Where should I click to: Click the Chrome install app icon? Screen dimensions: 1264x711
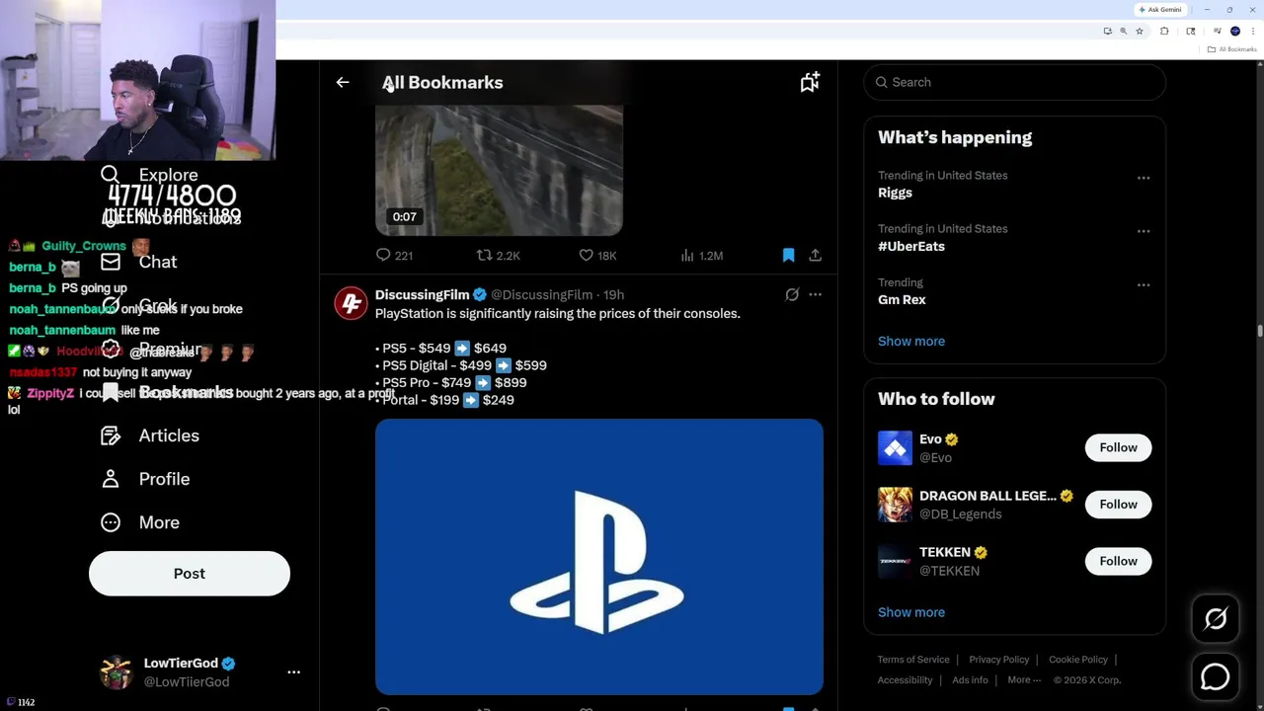1108,31
